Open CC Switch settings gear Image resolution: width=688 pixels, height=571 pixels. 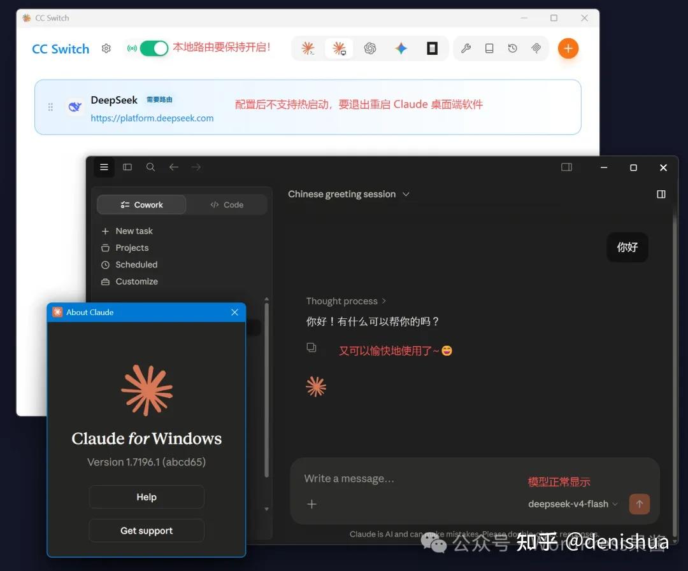point(106,48)
